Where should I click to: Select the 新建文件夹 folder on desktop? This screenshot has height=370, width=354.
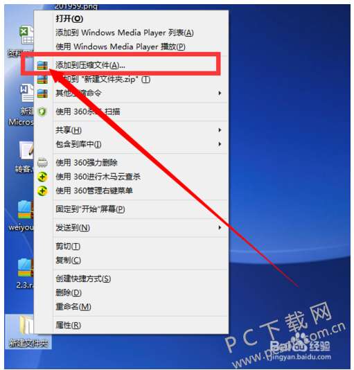click(28, 332)
